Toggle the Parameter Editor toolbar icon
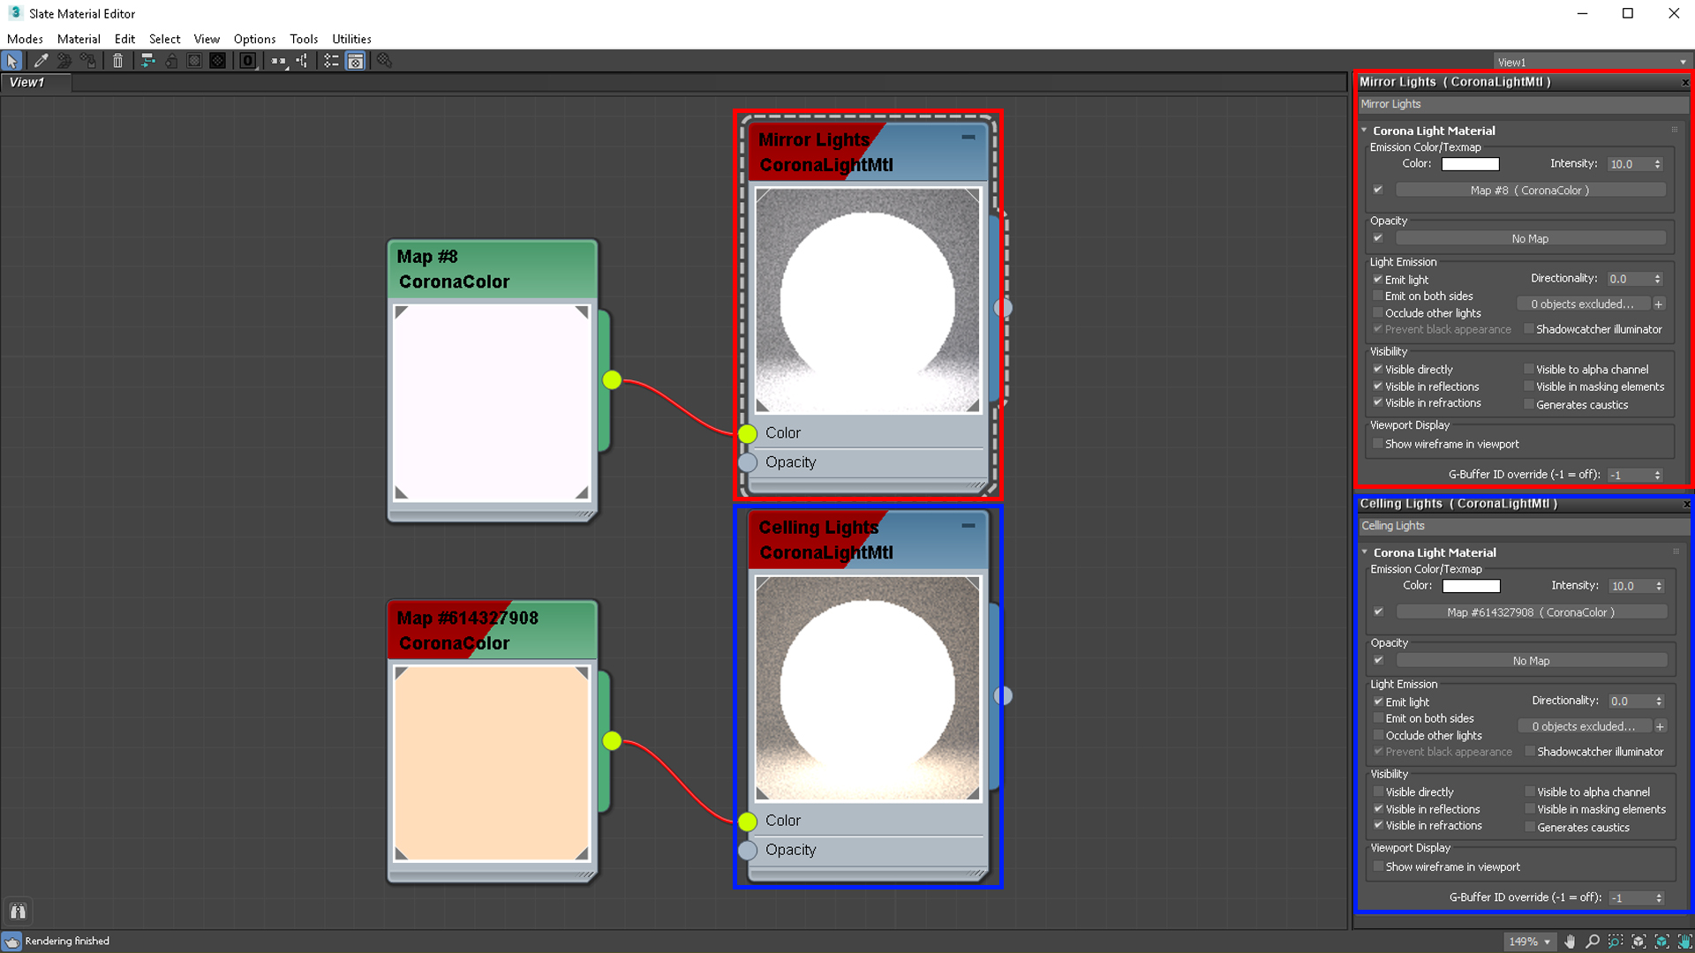Screen dimensions: 1695x953 click(355, 61)
